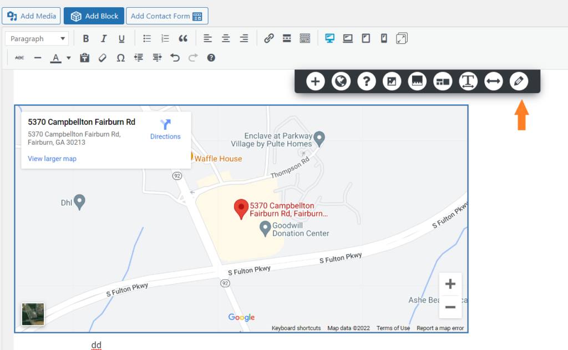Switch to satellite imagery thumbnail
This screenshot has height=350, width=568.
[33, 314]
